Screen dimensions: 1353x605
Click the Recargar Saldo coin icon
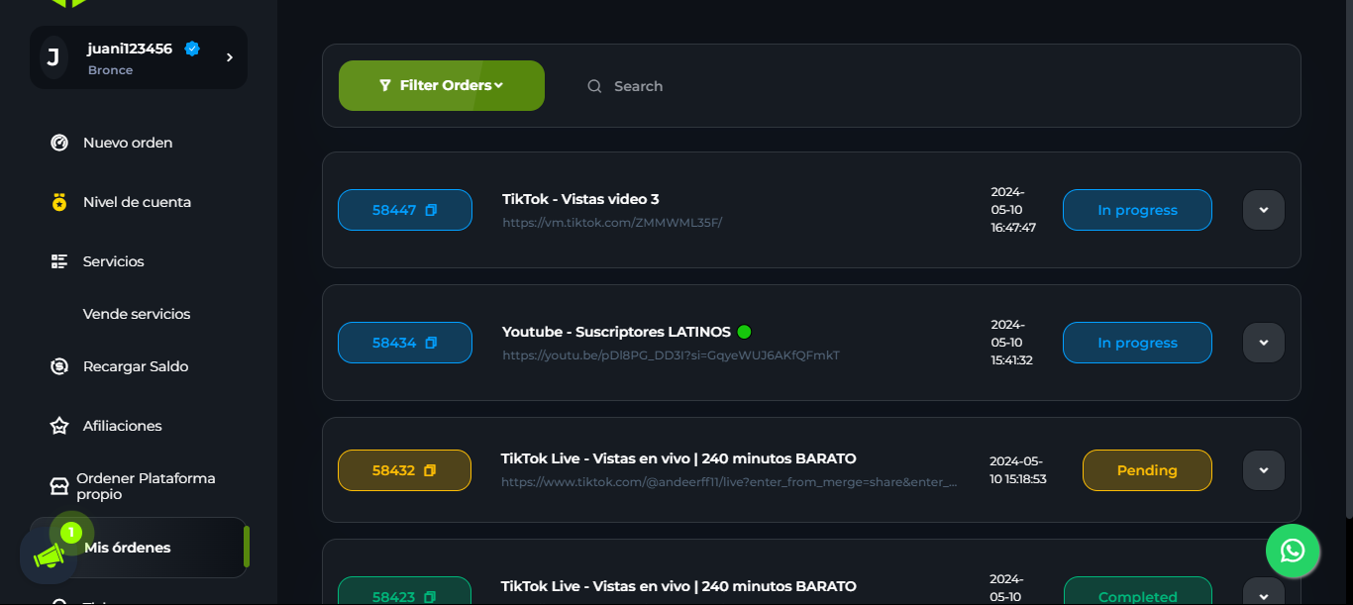pyautogui.click(x=59, y=366)
